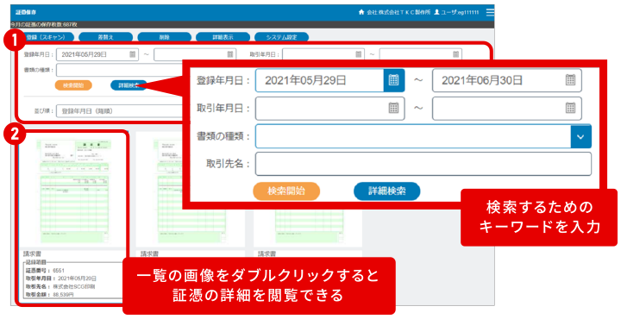Click the small 登録年月日 field showing 2021年05月29日
This screenshot has width=621, height=319.
(x=97, y=54)
